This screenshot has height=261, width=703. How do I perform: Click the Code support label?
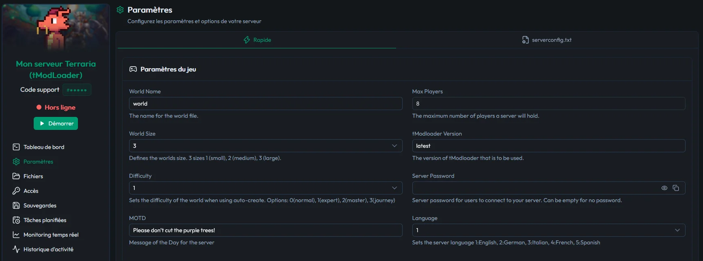(x=40, y=90)
